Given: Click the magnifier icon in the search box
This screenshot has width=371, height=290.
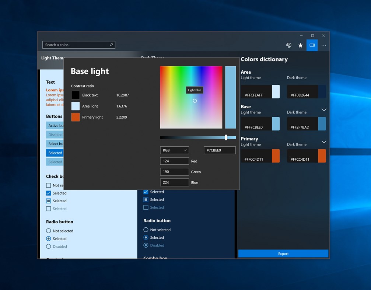Looking at the screenshot, I should [111, 44].
